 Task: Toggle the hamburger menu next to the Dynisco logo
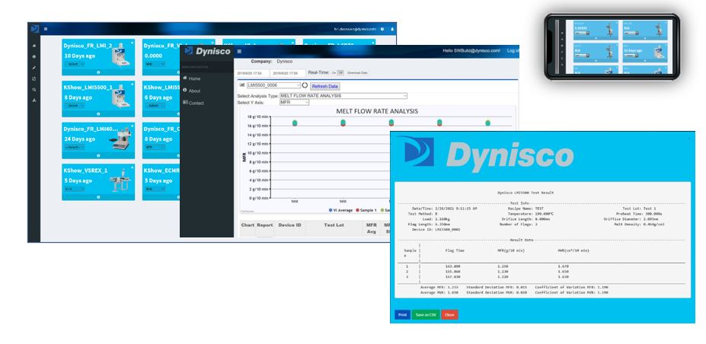click(239, 51)
